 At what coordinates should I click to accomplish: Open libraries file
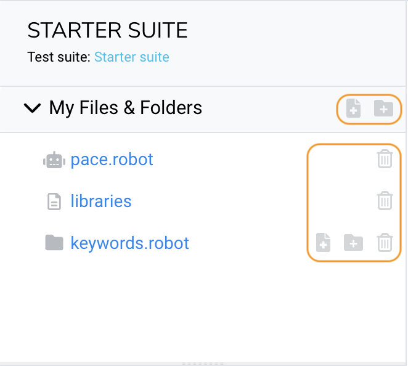[101, 201]
